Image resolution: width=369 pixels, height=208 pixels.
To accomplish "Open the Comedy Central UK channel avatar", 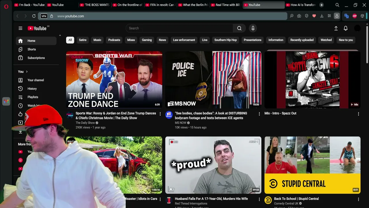I will click(268, 200).
